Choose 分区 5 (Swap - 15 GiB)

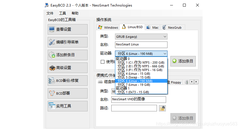pyautogui.click(x=141, y=77)
